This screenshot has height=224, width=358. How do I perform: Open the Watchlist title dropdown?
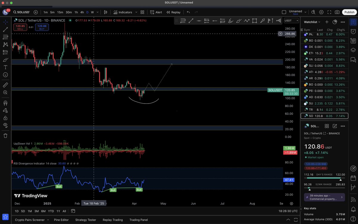pyautogui.click(x=312, y=22)
